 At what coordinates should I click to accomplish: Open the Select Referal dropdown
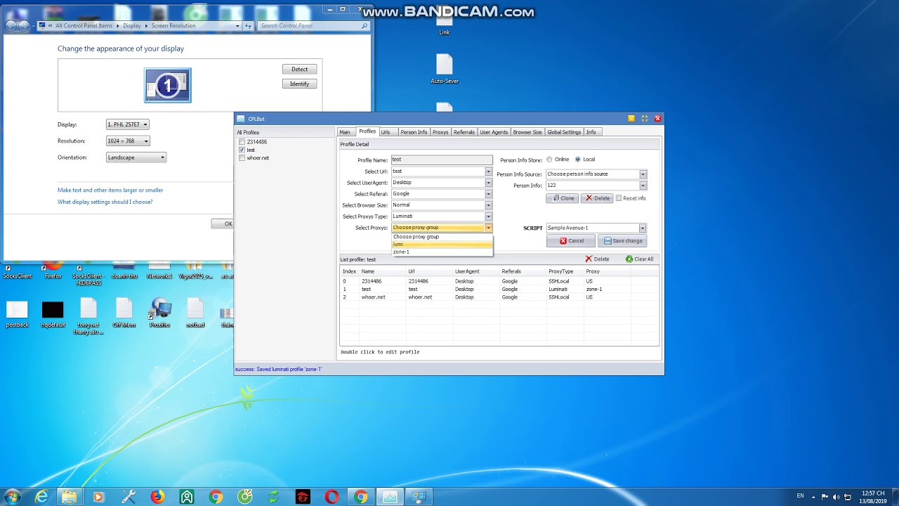coord(488,194)
